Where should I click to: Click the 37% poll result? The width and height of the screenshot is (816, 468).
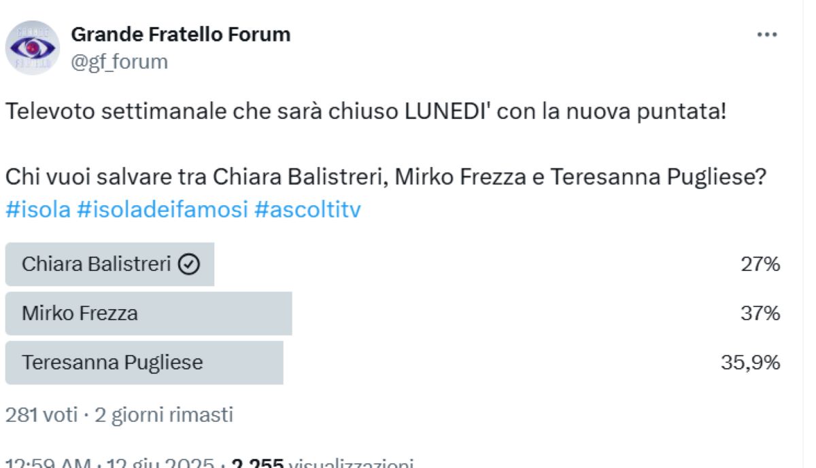(760, 313)
